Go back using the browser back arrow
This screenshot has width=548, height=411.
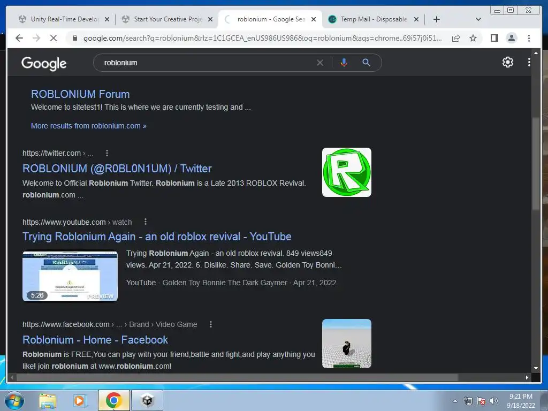coord(19,38)
